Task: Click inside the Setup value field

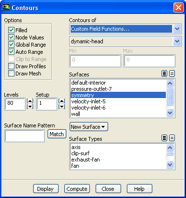Action: click(47, 104)
